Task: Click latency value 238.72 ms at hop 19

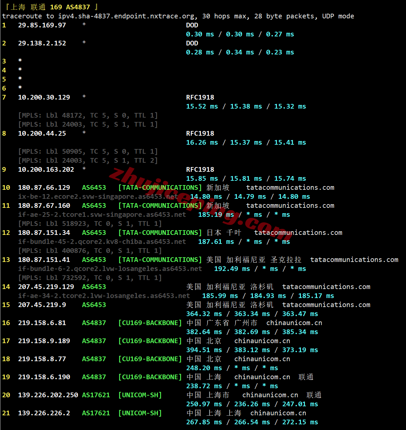Action: (x=204, y=386)
